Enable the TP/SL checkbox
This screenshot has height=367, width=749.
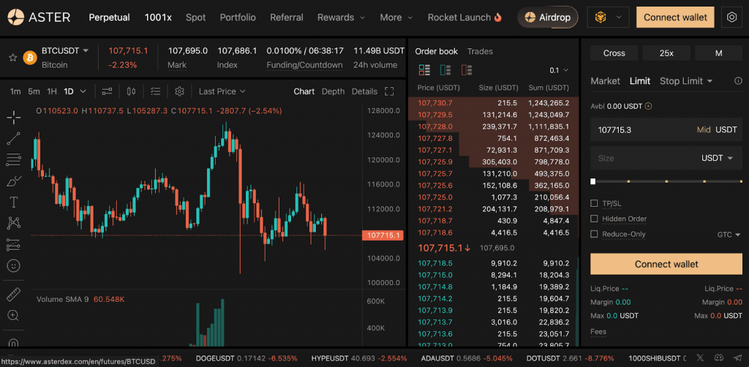coord(594,203)
